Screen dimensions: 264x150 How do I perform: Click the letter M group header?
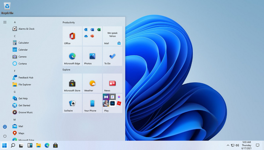pyautogui.click(x=15, y=120)
